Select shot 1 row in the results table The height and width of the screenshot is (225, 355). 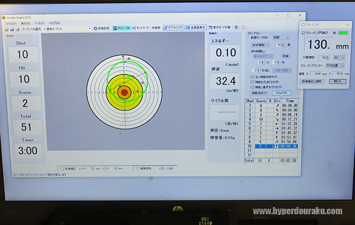click(272, 106)
